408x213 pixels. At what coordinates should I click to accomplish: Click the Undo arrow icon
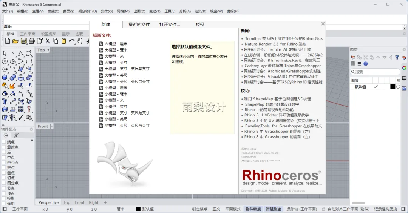(x=72, y=41)
